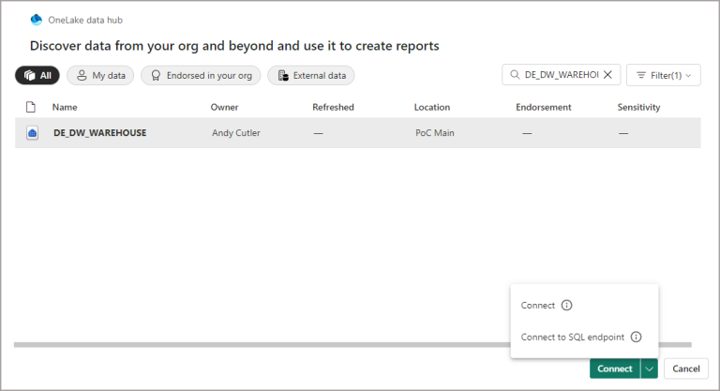Click into the DE_DW_WAREHOUSE search field
Viewport: 720px width, 391px height.
pyautogui.click(x=560, y=75)
